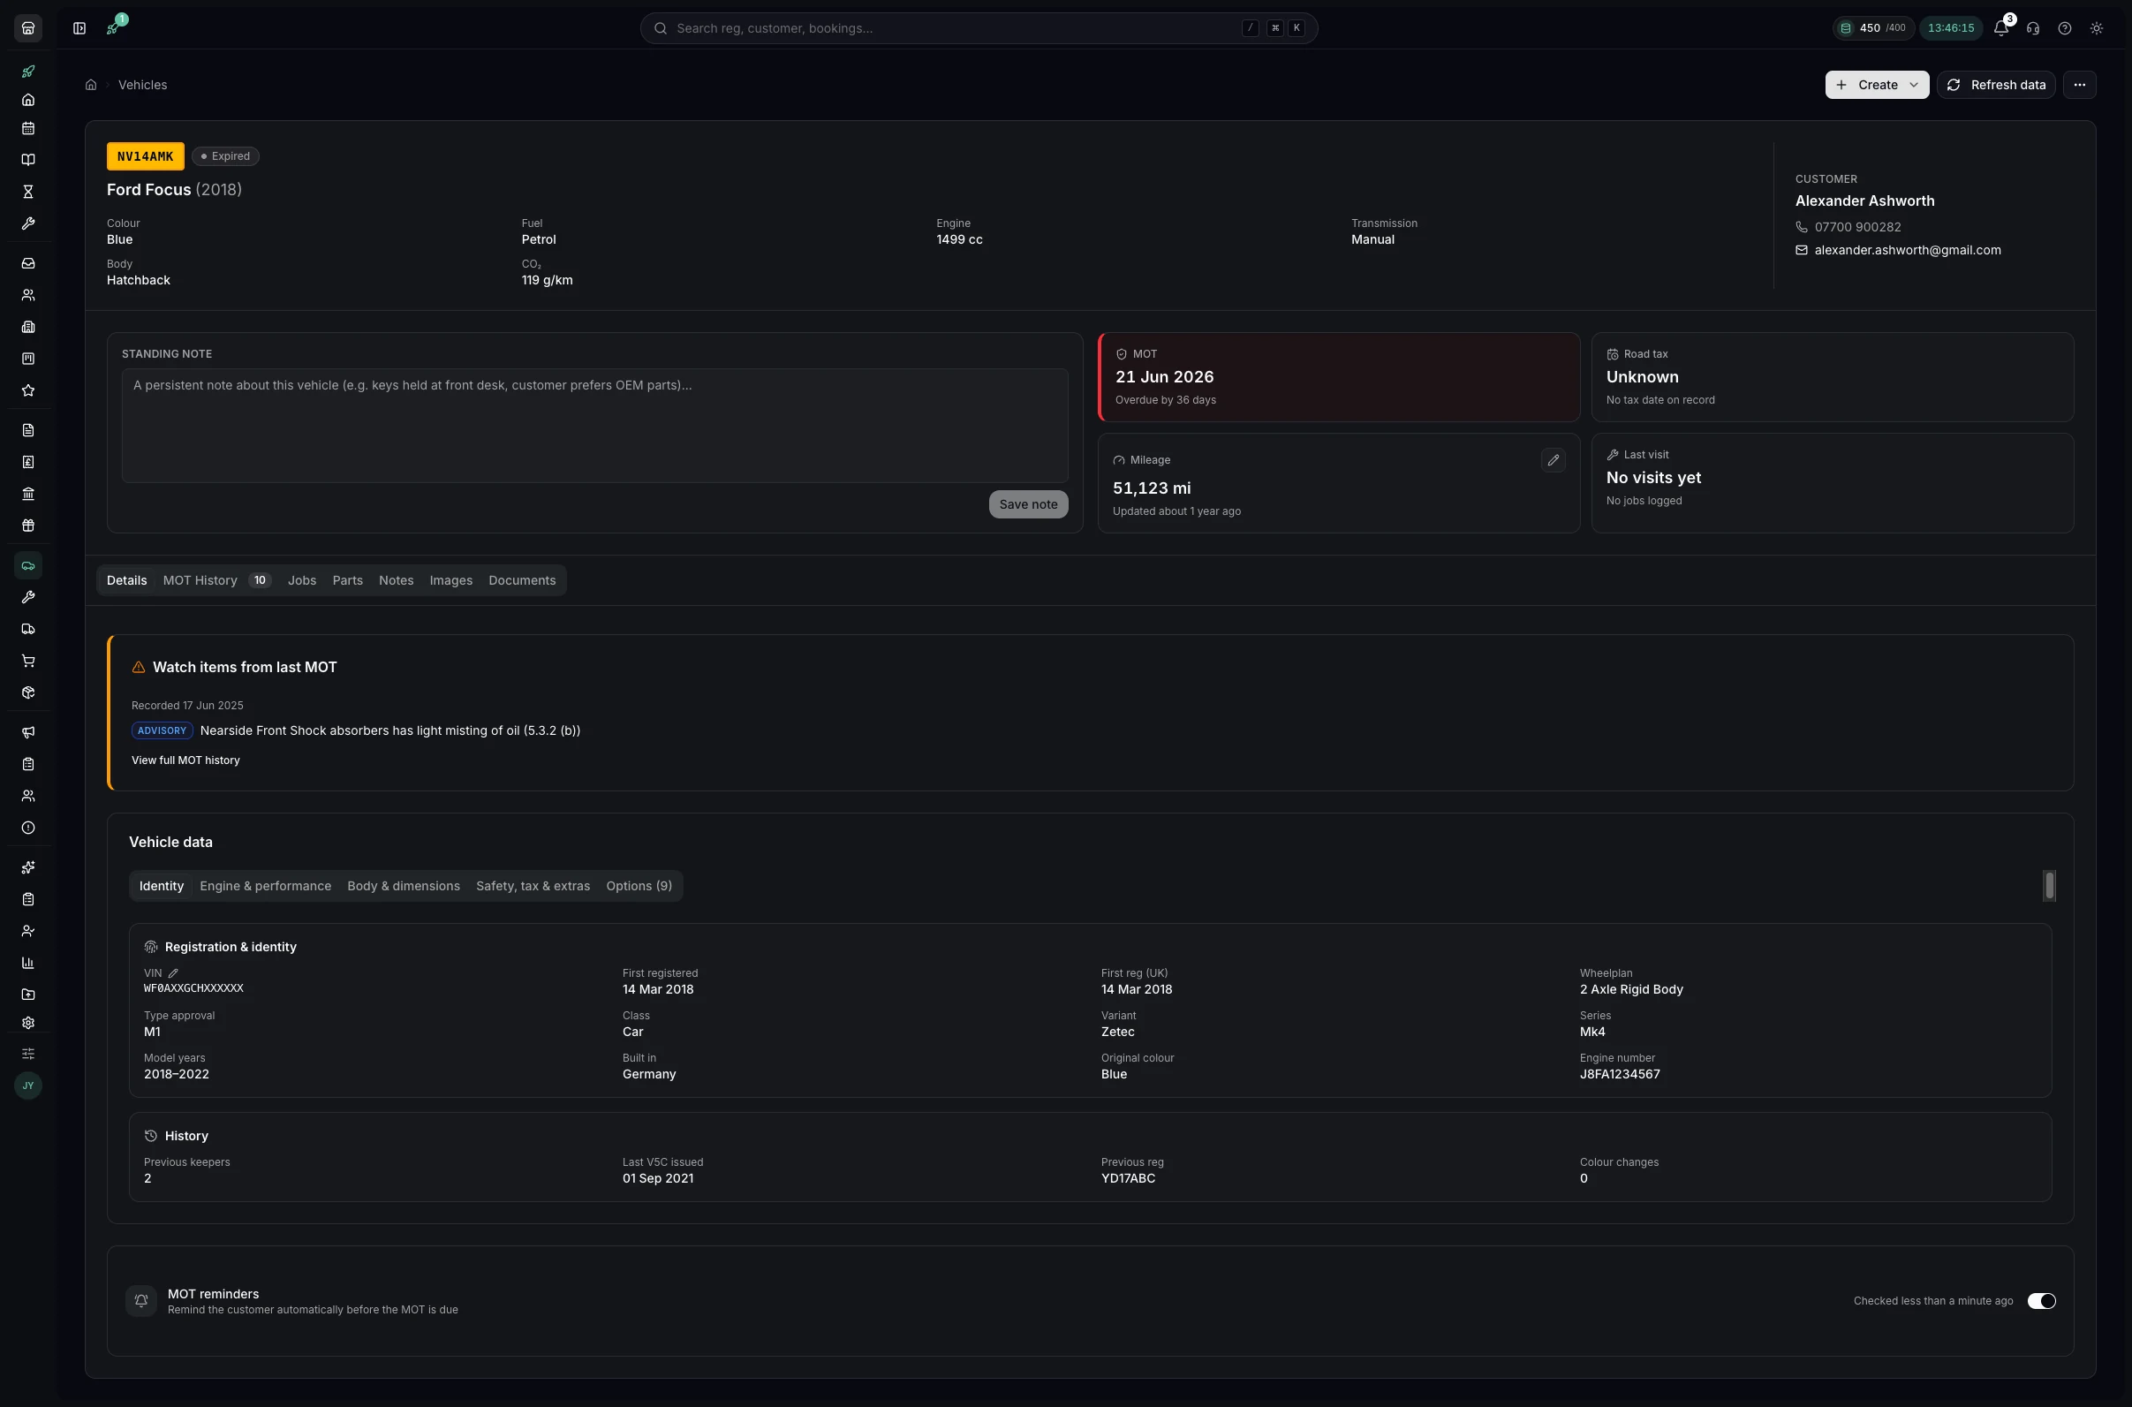Click the 450 /400 credits pill
This screenshot has width=2132, height=1407.
tap(1873, 27)
